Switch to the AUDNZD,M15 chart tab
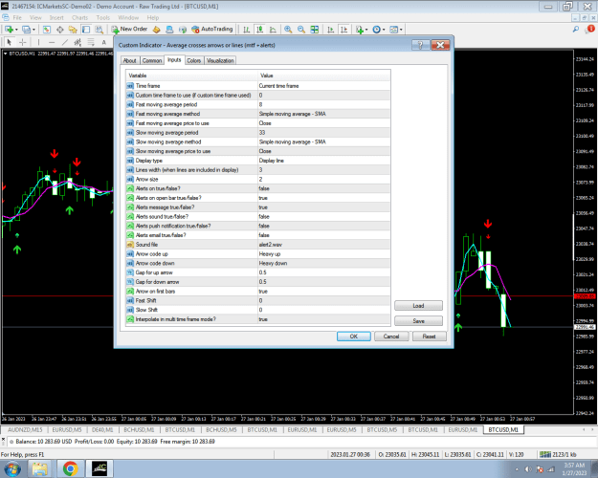This screenshot has height=478, width=598. coord(25,430)
